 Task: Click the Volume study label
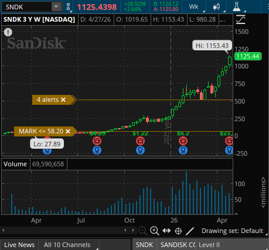15,164
